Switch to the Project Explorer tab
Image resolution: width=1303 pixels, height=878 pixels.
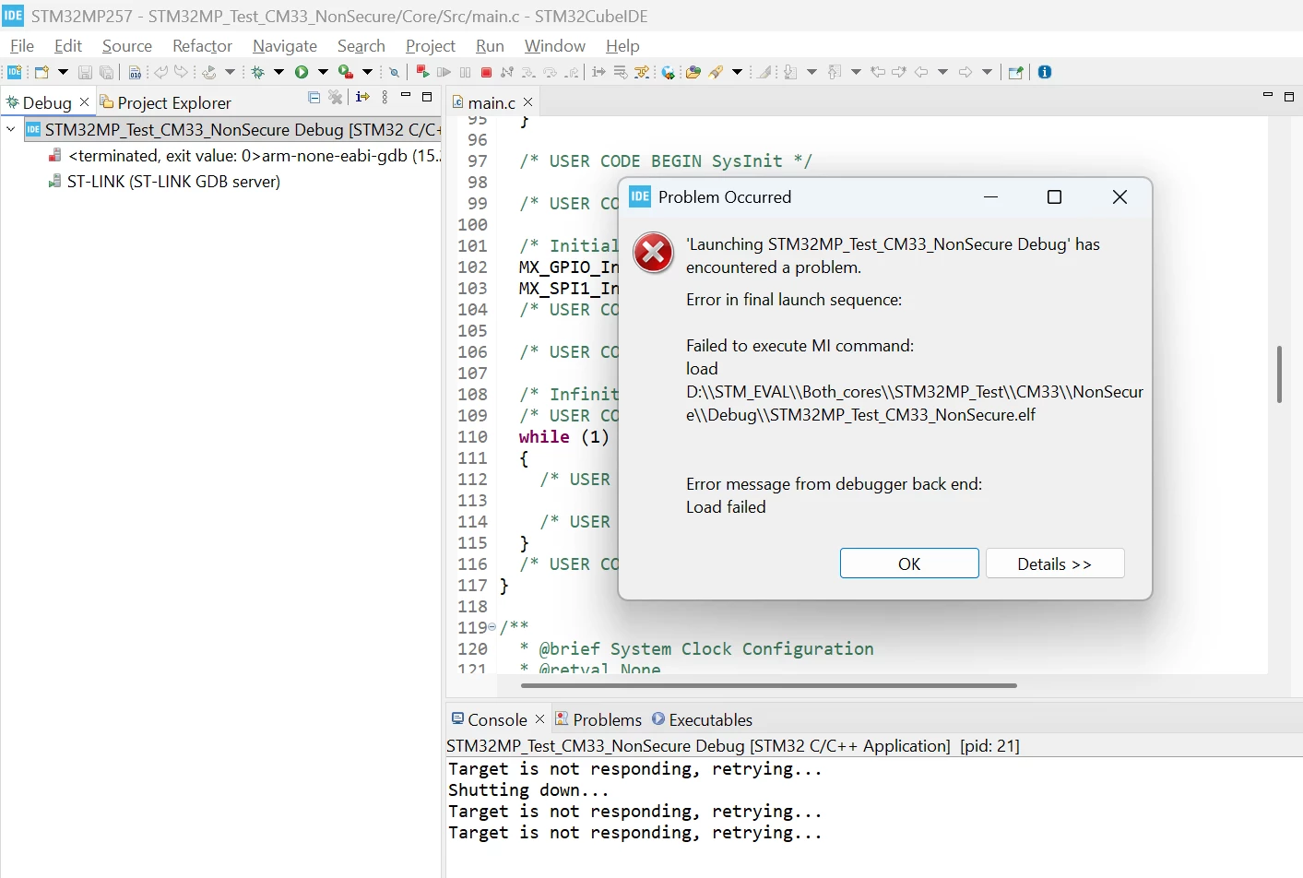click(x=165, y=102)
